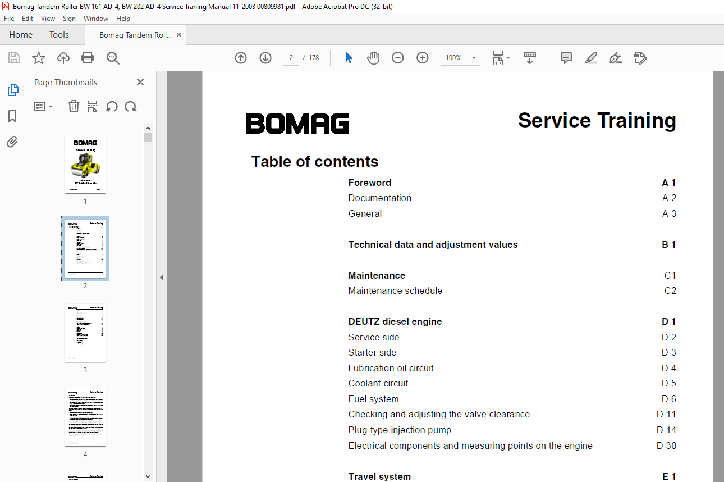Open the stamp tool
724x482 pixels.
[x=640, y=58]
